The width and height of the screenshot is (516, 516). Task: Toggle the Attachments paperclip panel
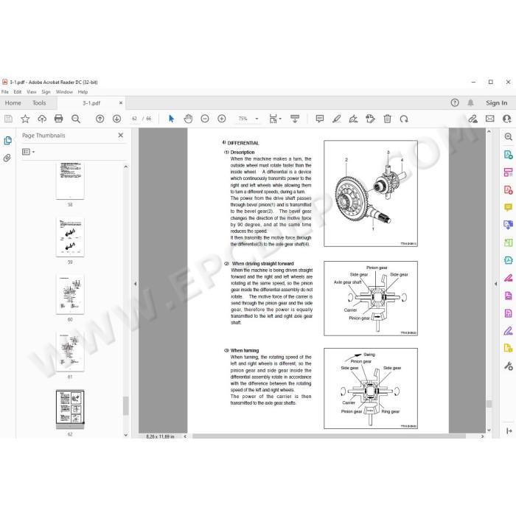(x=7, y=158)
